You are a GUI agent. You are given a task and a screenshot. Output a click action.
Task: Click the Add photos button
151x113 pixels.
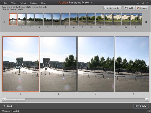point(129,8)
